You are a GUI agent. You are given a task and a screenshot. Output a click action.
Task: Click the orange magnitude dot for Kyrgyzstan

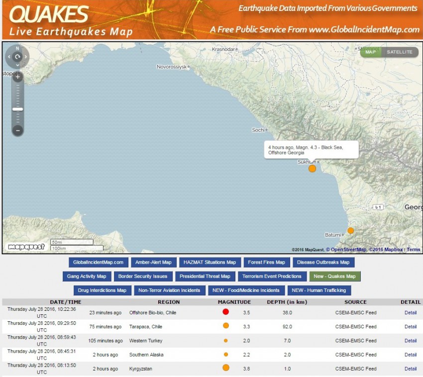[x=225, y=368]
